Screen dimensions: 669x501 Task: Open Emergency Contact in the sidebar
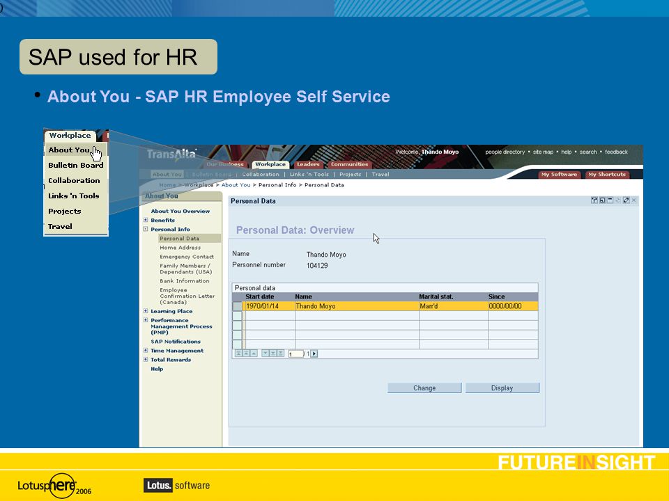coord(187,257)
